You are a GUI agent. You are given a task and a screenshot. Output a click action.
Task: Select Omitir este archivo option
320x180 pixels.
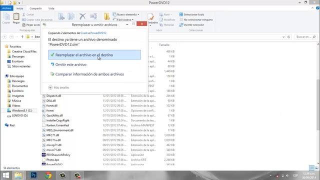coord(71,64)
